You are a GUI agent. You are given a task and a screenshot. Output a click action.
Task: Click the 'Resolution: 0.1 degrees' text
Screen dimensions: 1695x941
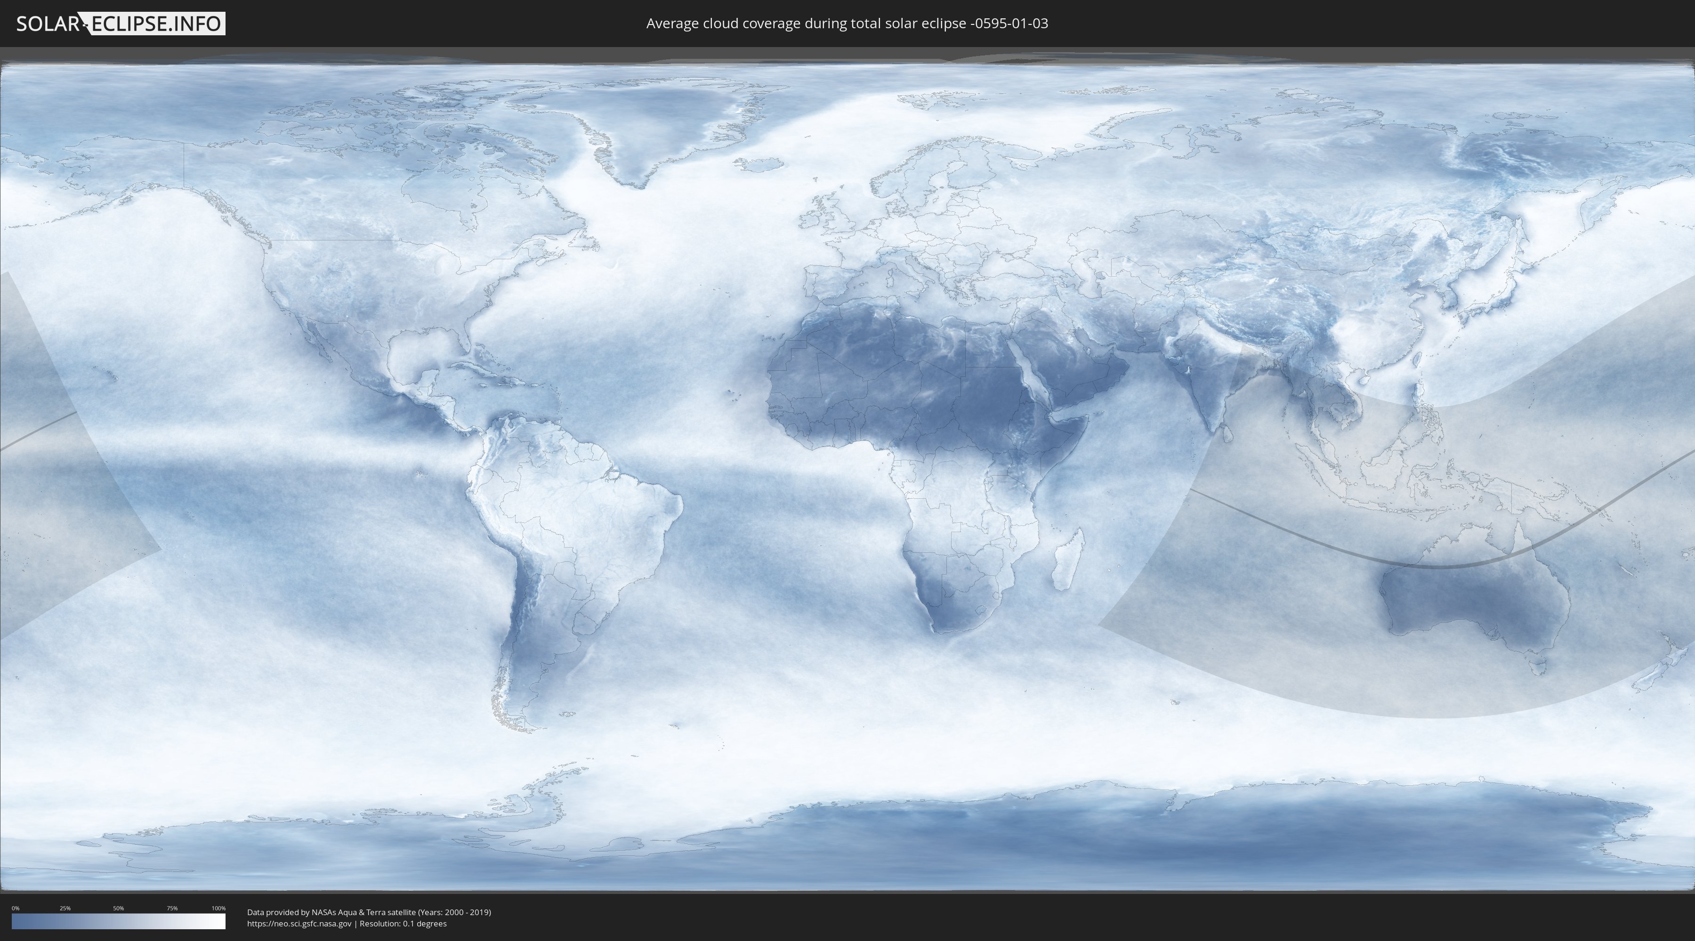[404, 924]
